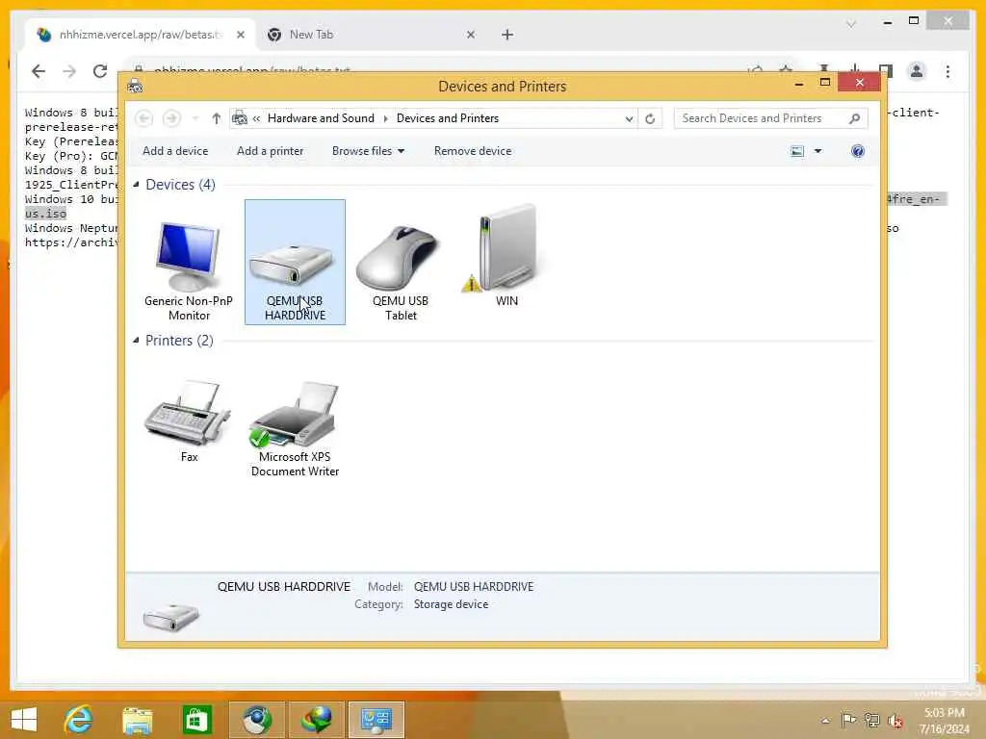This screenshot has width=986, height=739.
Task: Click Devices and Printers breadcrumb
Action: click(447, 118)
